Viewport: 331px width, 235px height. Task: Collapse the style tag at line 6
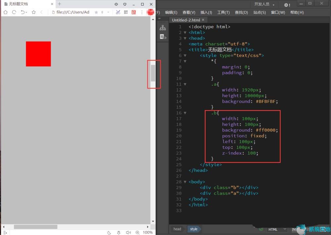pyautogui.click(x=185, y=56)
